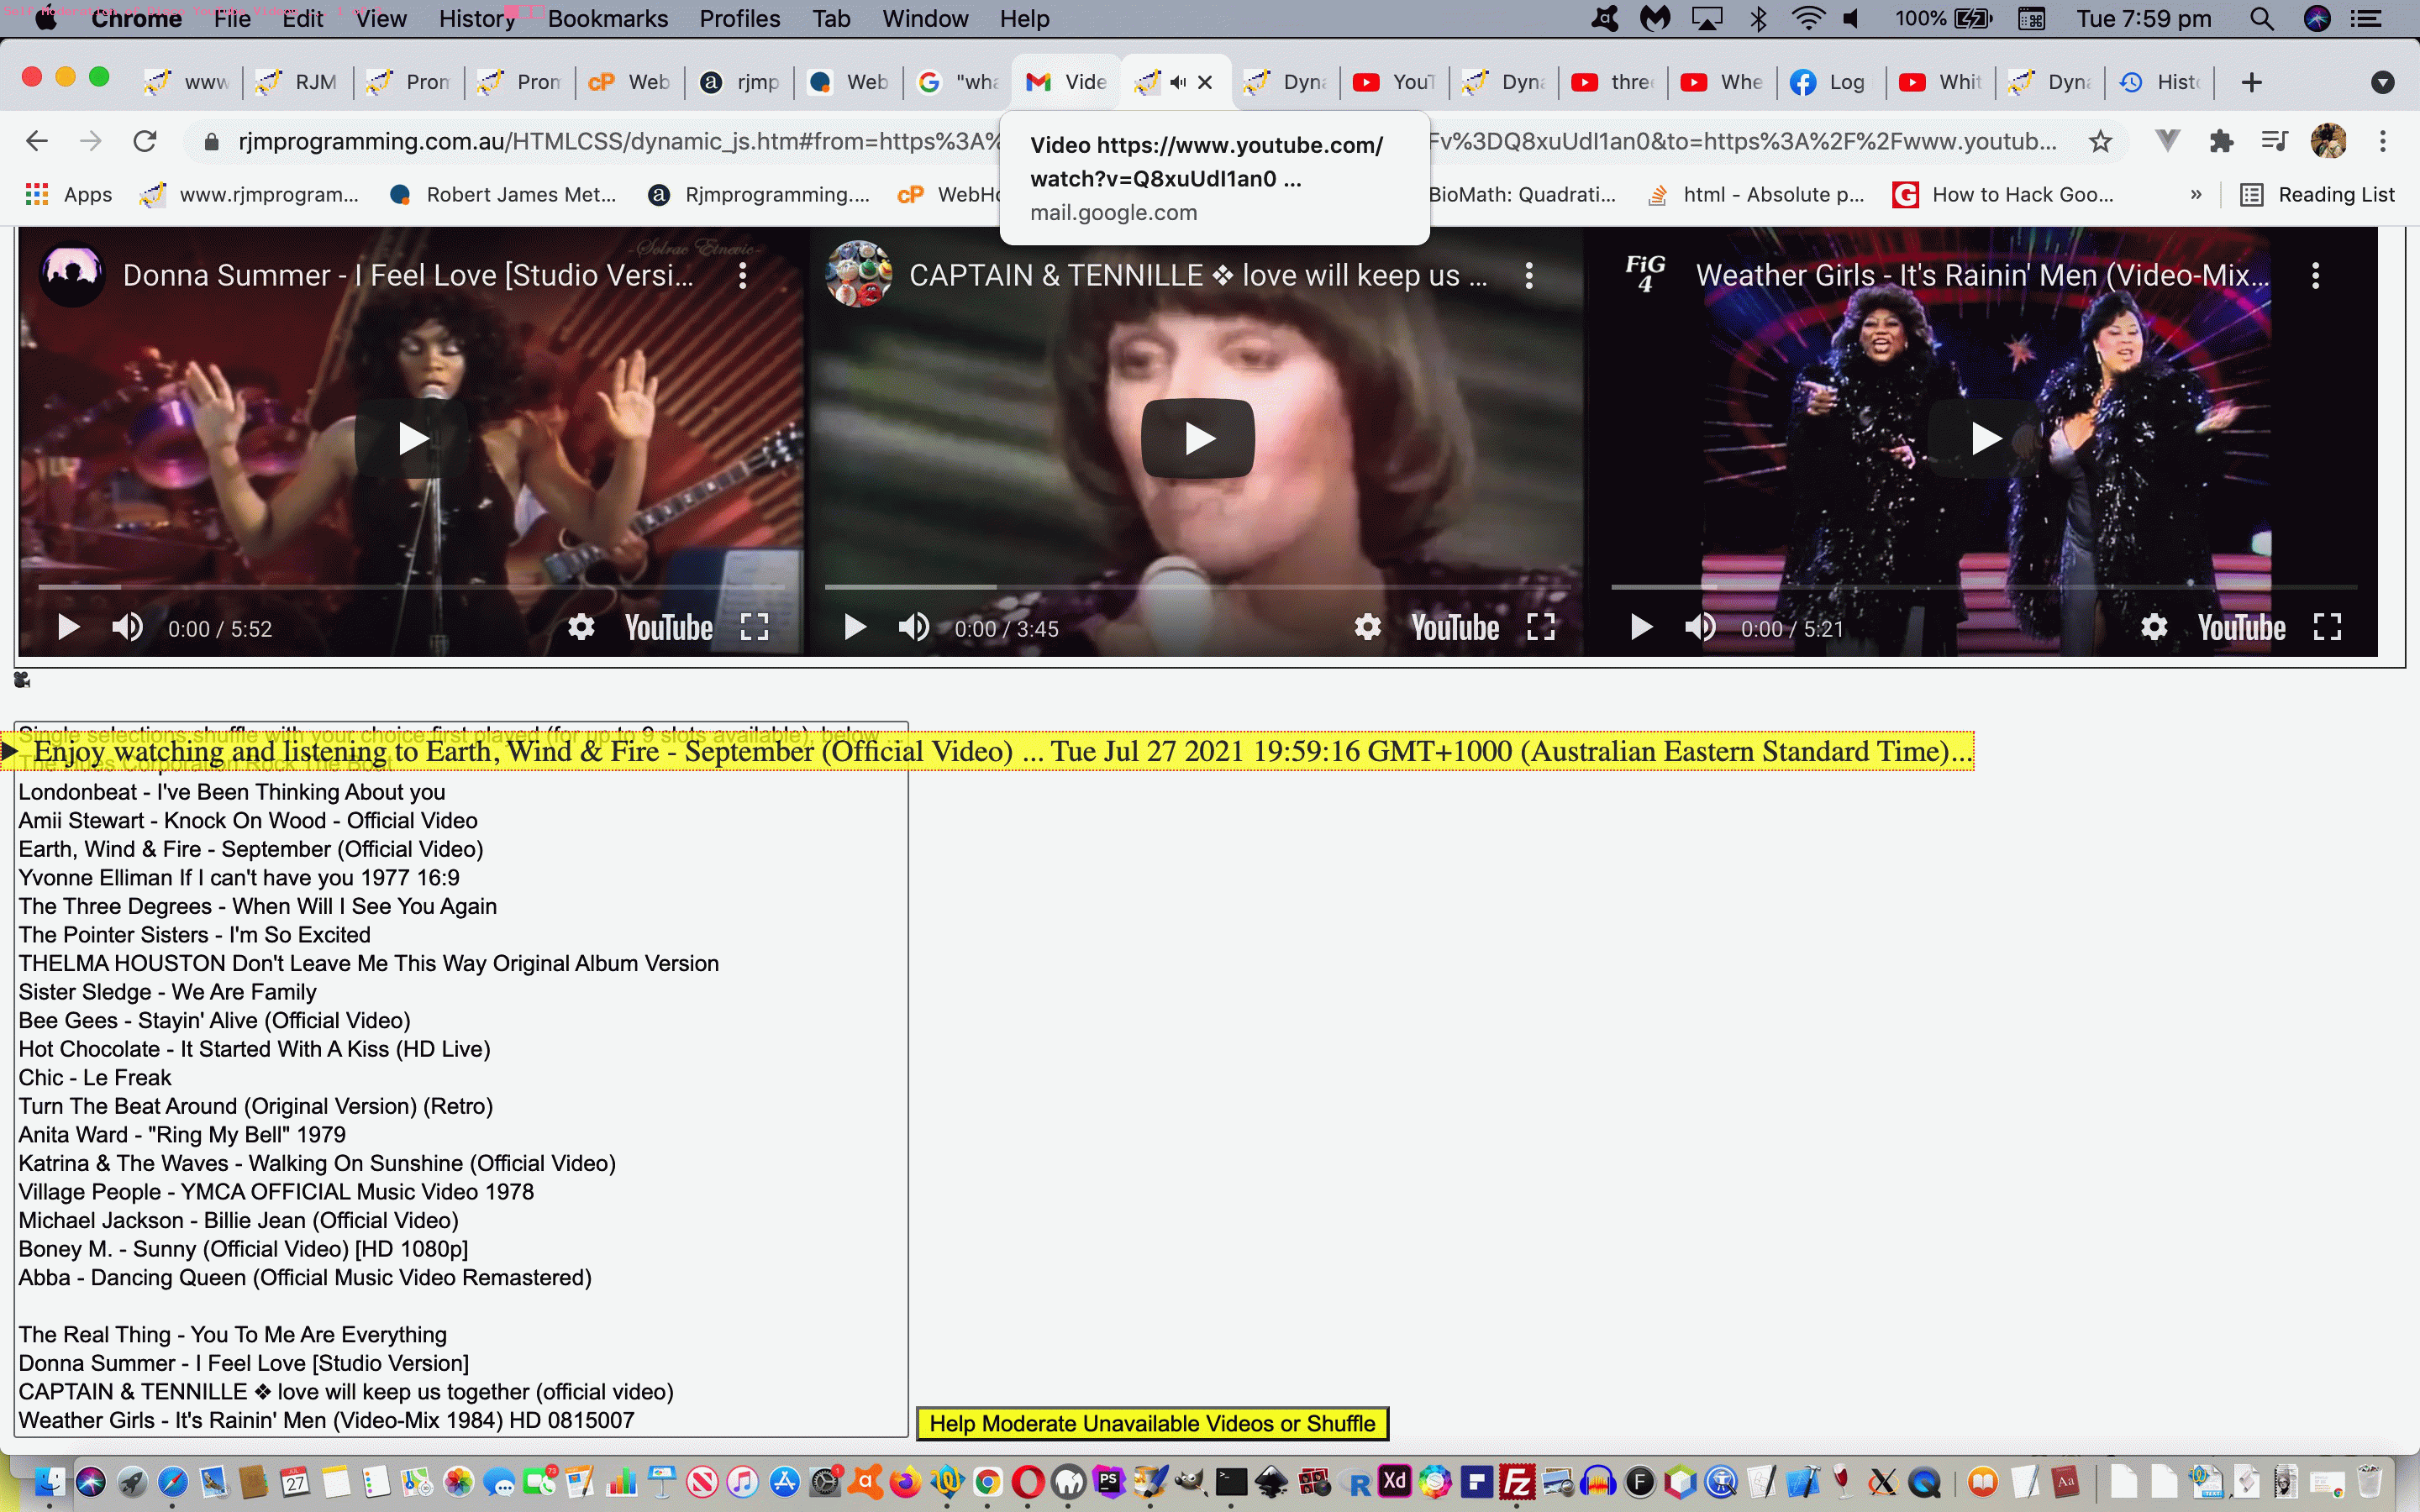Seek along Weather Girls video progress bar
This screenshot has width=2420, height=1512.
tap(1984, 587)
